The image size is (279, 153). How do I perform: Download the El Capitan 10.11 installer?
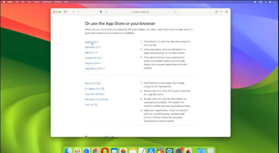pyautogui.click(x=95, y=89)
